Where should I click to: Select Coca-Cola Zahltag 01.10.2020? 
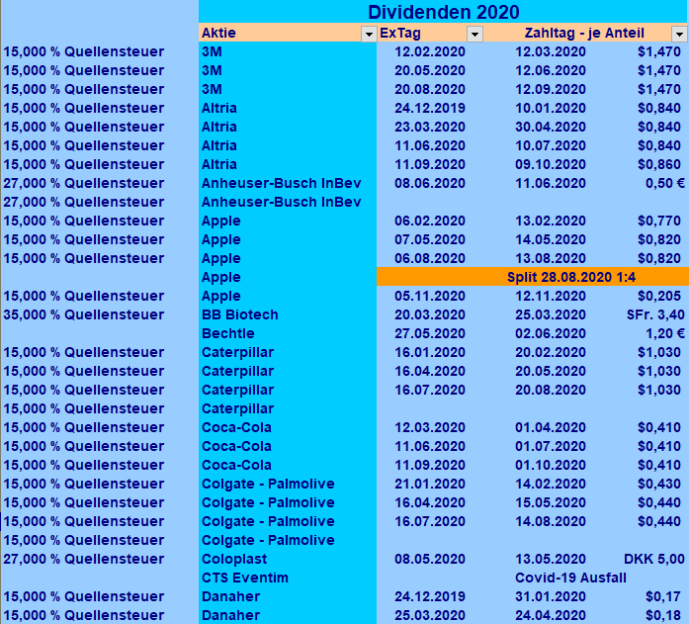[x=551, y=466]
